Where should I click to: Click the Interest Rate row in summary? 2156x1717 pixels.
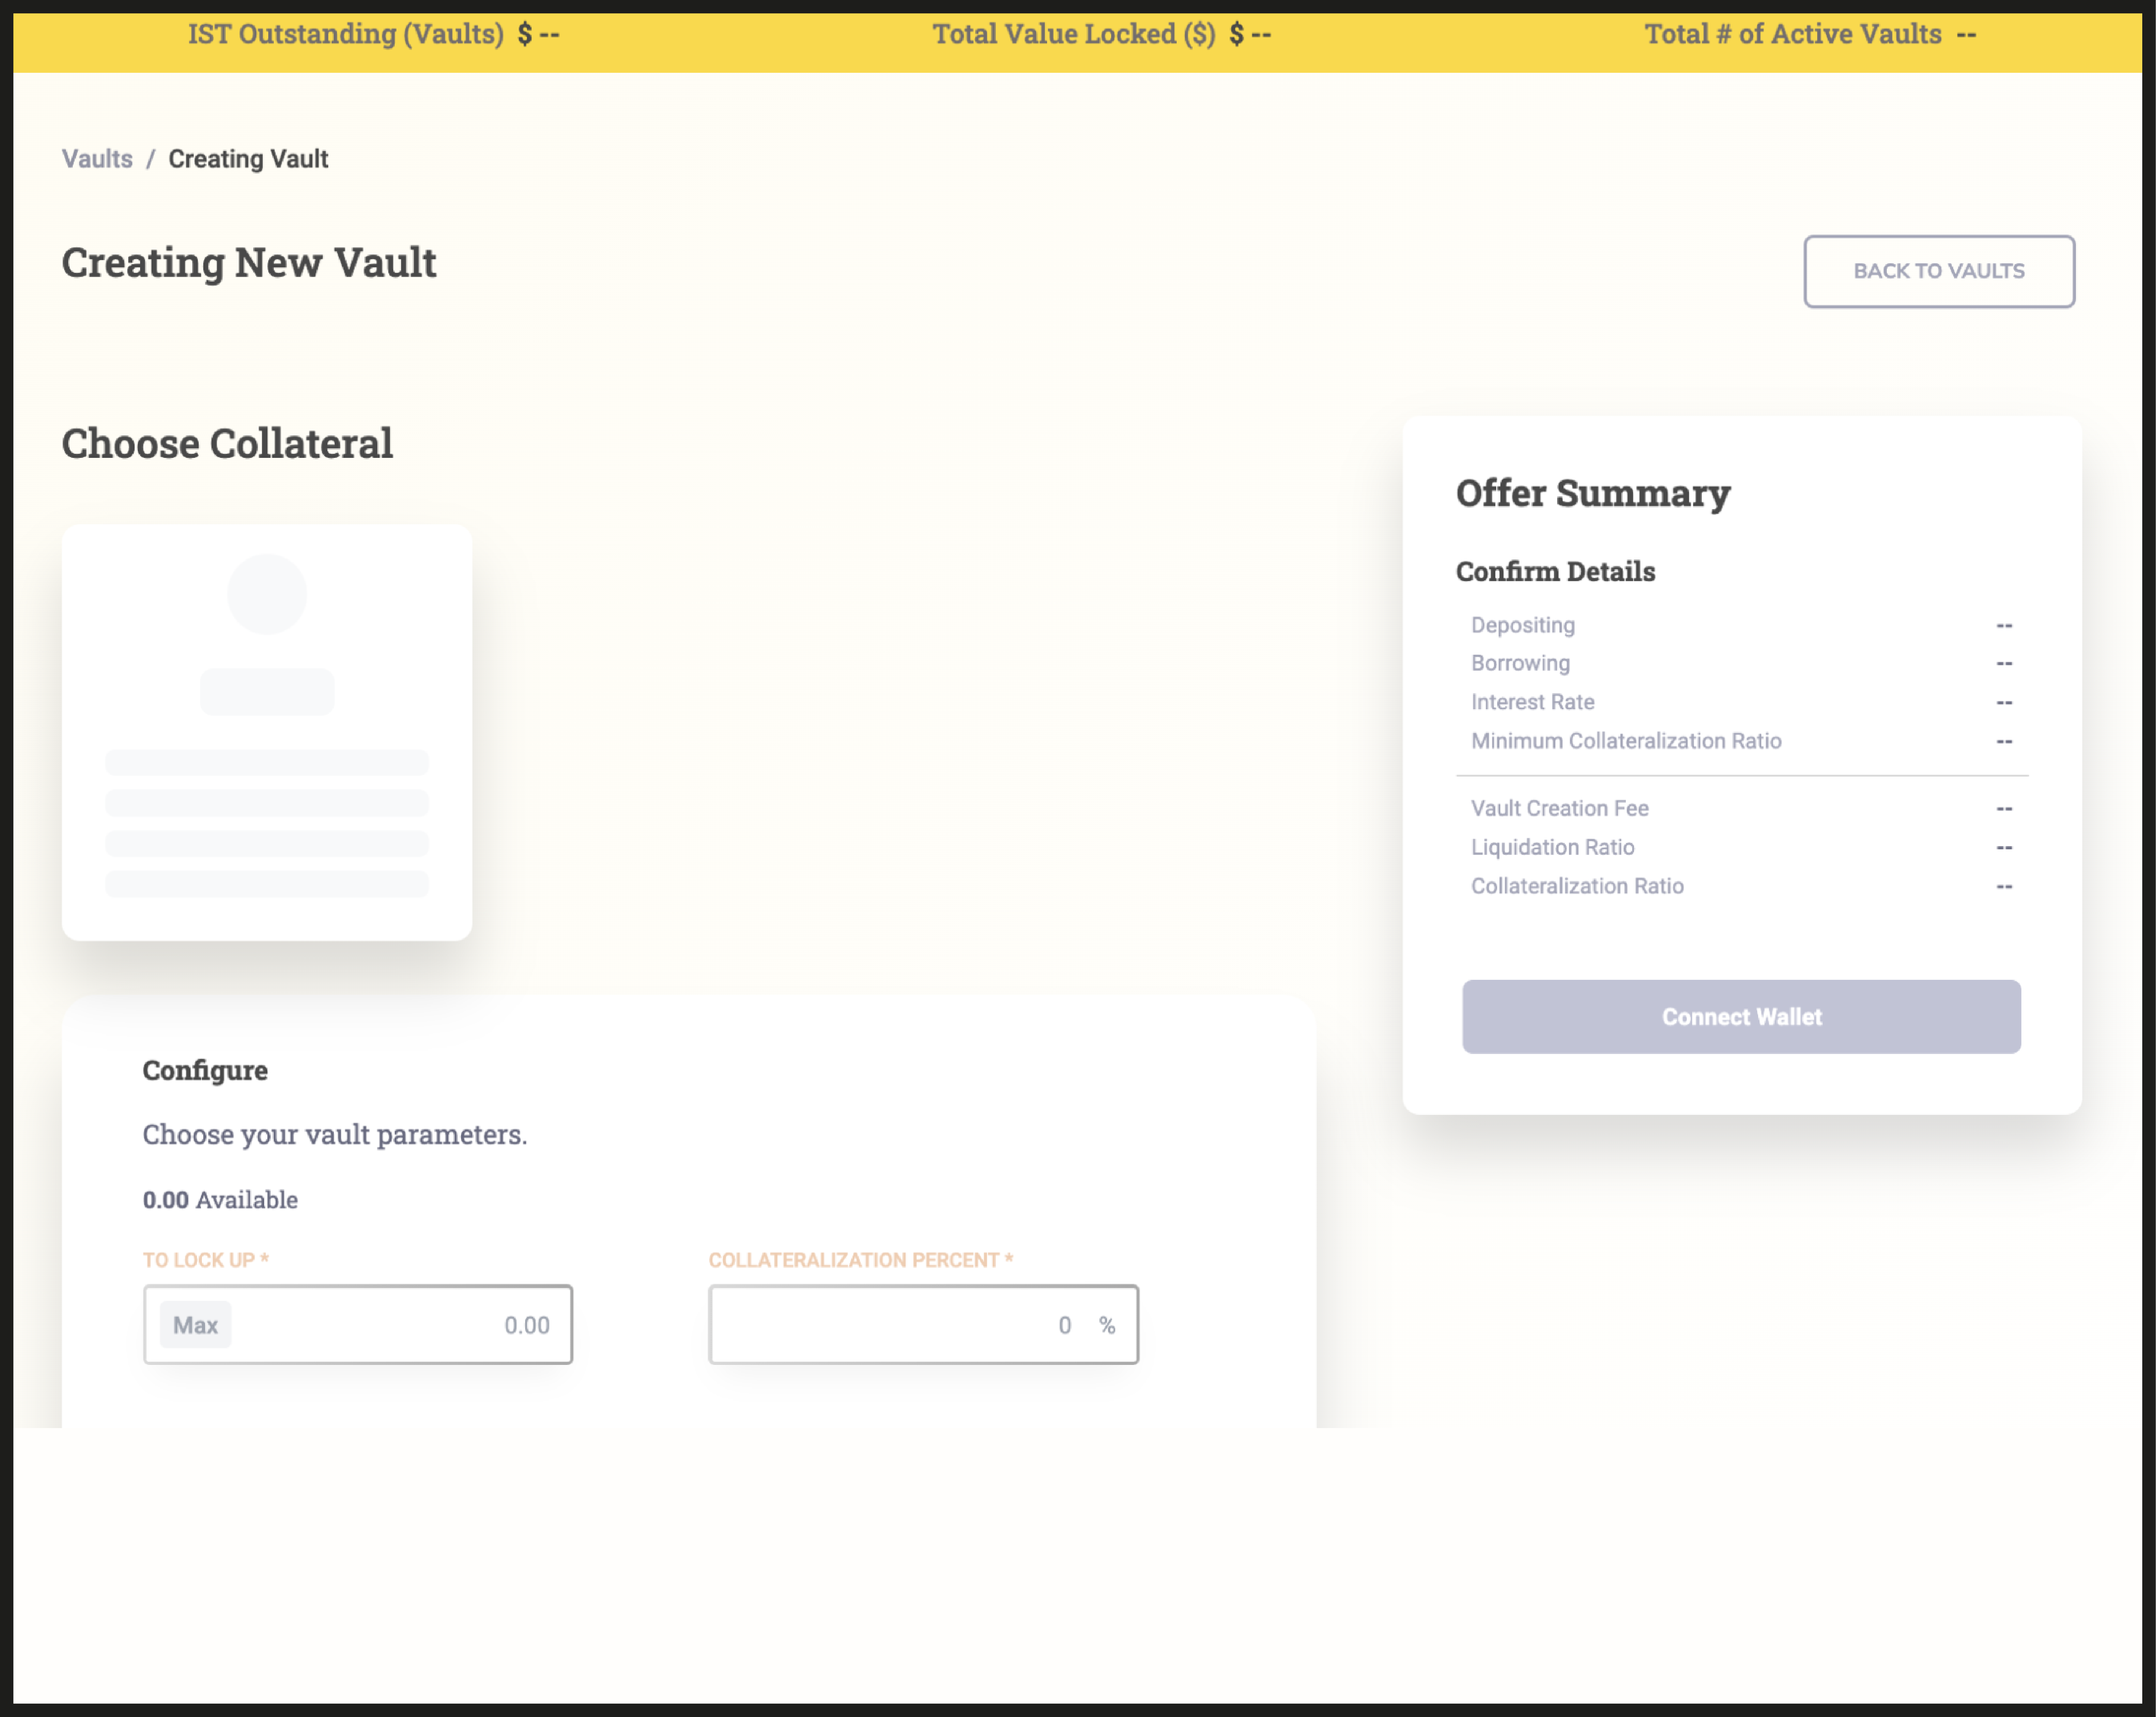coord(1532,702)
